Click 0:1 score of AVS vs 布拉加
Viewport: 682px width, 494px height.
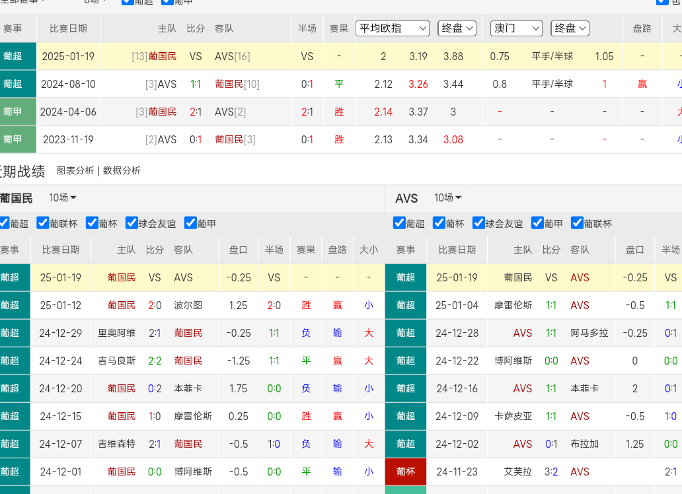point(551,444)
